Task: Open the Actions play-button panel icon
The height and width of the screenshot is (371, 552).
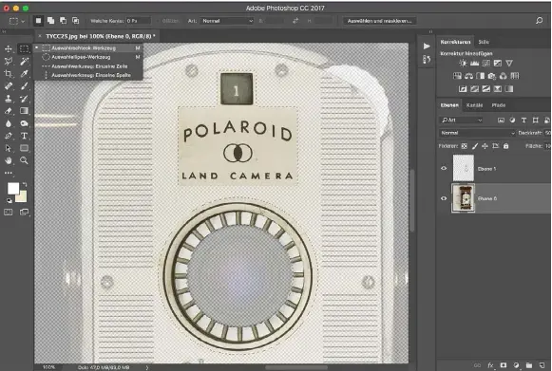Action: point(427,46)
